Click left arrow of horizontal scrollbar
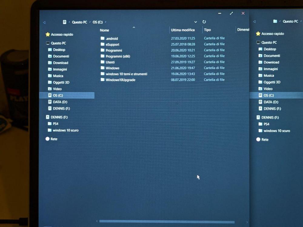The width and height of the screenshot is (303, 227). pos(97,221)
